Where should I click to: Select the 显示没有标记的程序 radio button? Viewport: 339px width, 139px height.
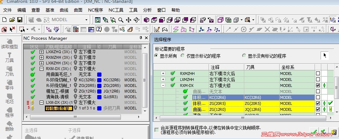244,56
